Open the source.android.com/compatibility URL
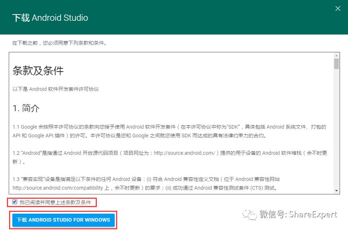The image size is (348, 230). coord(58,188)
